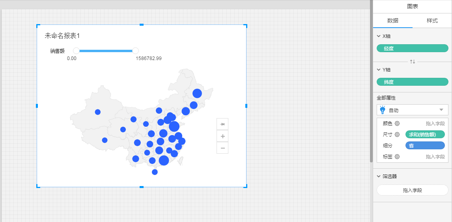The image size is (452, 222).
Task: Open the 标签 gear settings icon
Action: 397,157
